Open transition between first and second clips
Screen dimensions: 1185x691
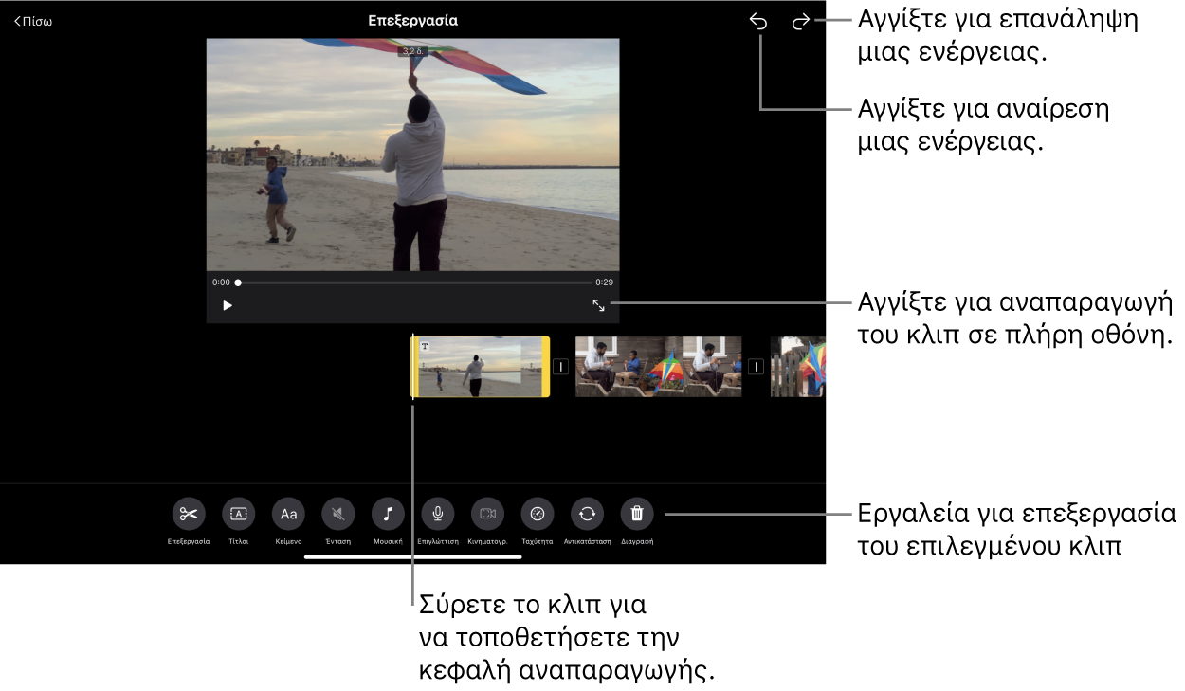click(560, 366)
